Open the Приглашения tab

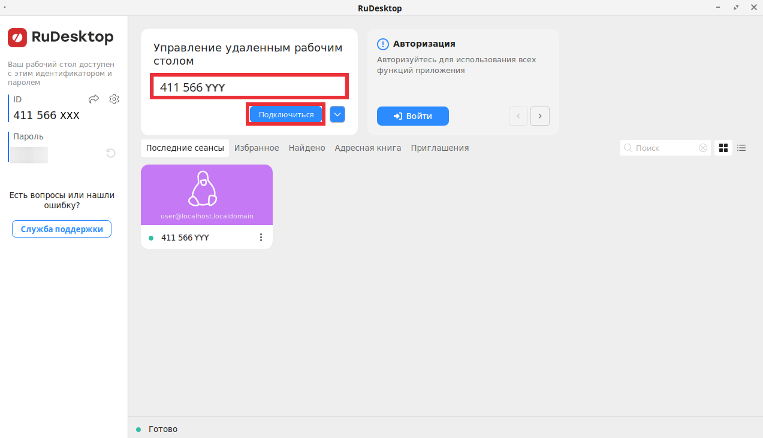440,148
